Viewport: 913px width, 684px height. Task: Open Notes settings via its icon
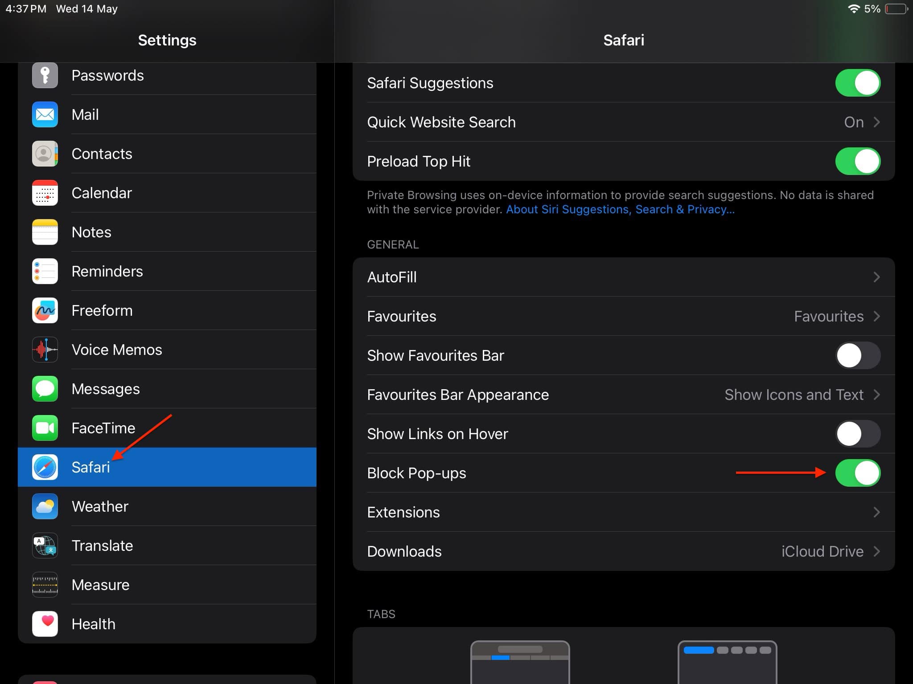[45, 232]
